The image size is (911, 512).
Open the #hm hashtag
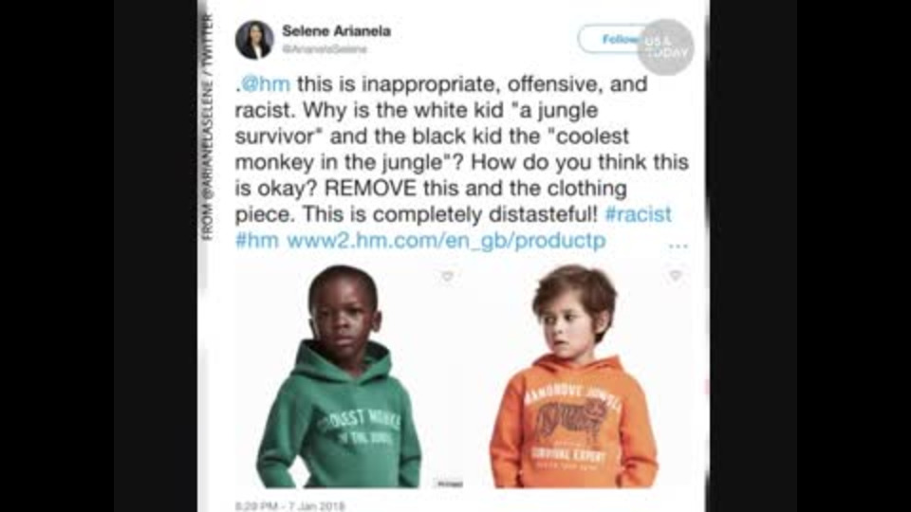pos(257,240)
